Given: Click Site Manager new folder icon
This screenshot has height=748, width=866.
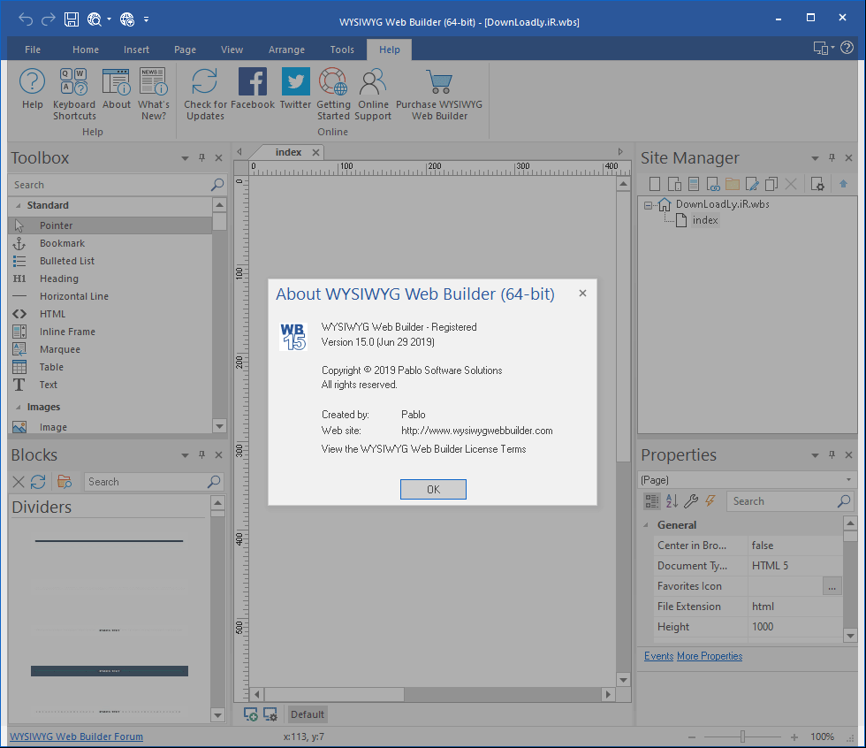Looking at the screenshot, I should (x=733, y=184).
